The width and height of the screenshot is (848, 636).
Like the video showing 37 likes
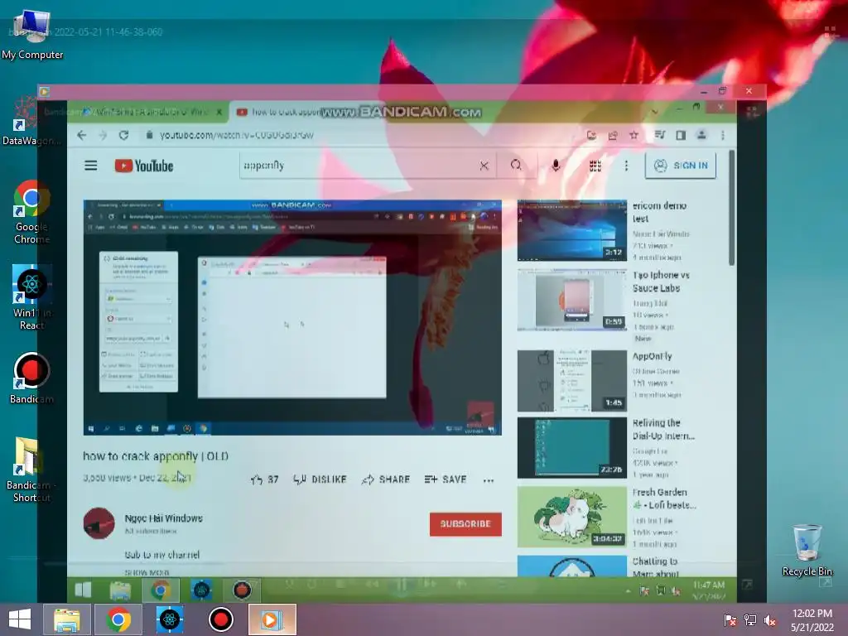[264, 479]
